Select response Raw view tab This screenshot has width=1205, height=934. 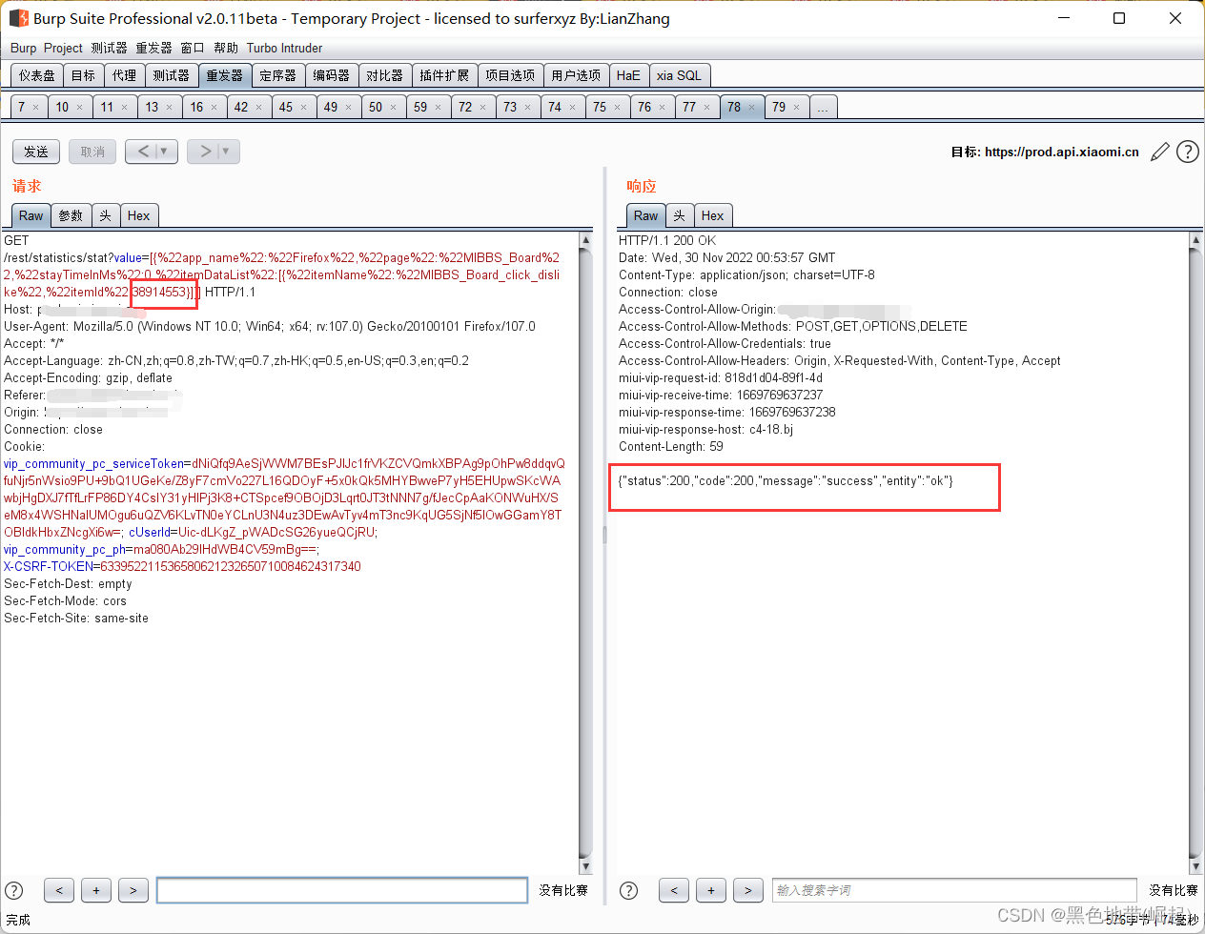pyautogui.click(x=646, y=215)
